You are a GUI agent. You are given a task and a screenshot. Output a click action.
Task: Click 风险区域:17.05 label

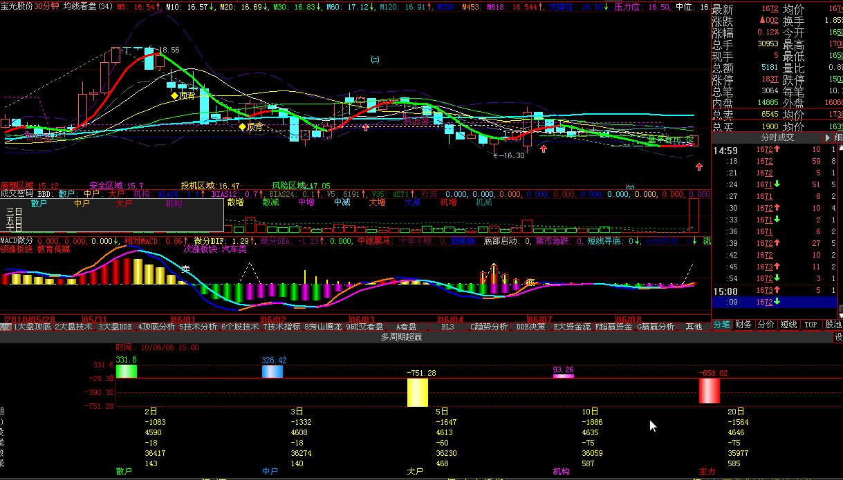coord(301,186)
